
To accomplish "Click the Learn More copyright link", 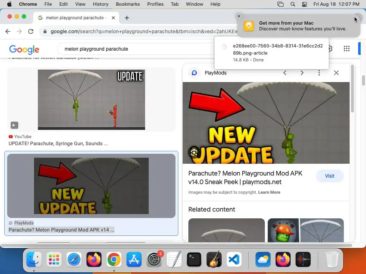I will click(x=269, y=192).
